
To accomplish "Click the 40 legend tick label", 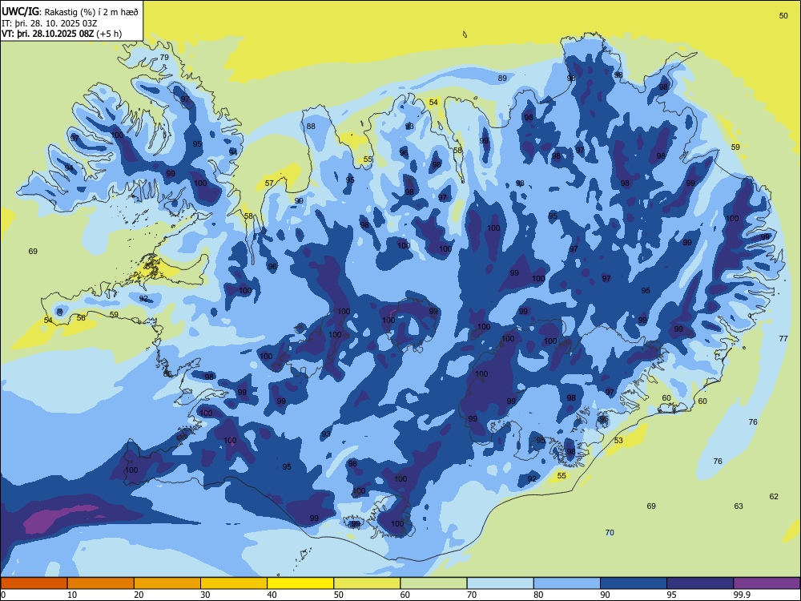I will click(272, 595).
